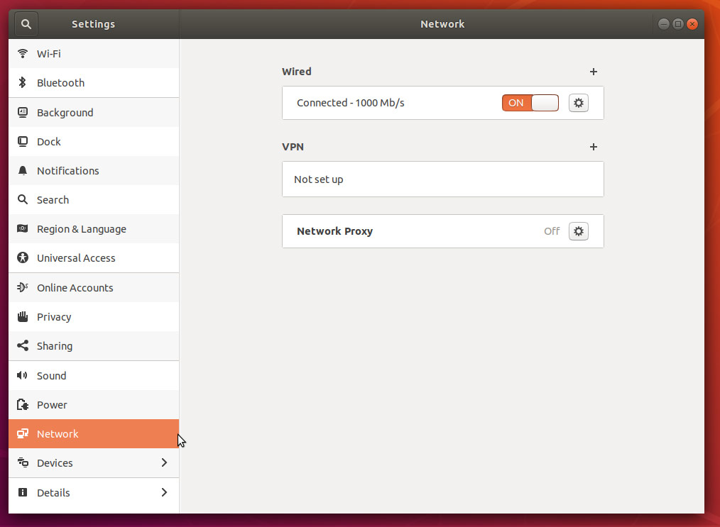Click the 'Not set up' VPN row
720x527 pixels.
[442, 179]
